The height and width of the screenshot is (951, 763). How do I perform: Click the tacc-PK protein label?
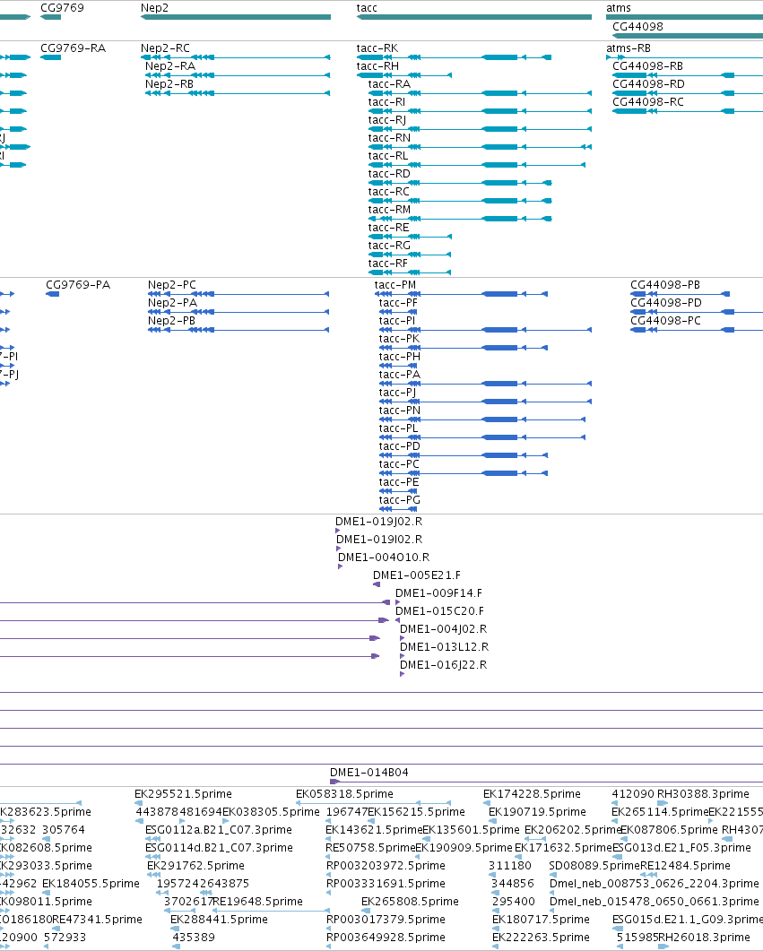point(399,339)
